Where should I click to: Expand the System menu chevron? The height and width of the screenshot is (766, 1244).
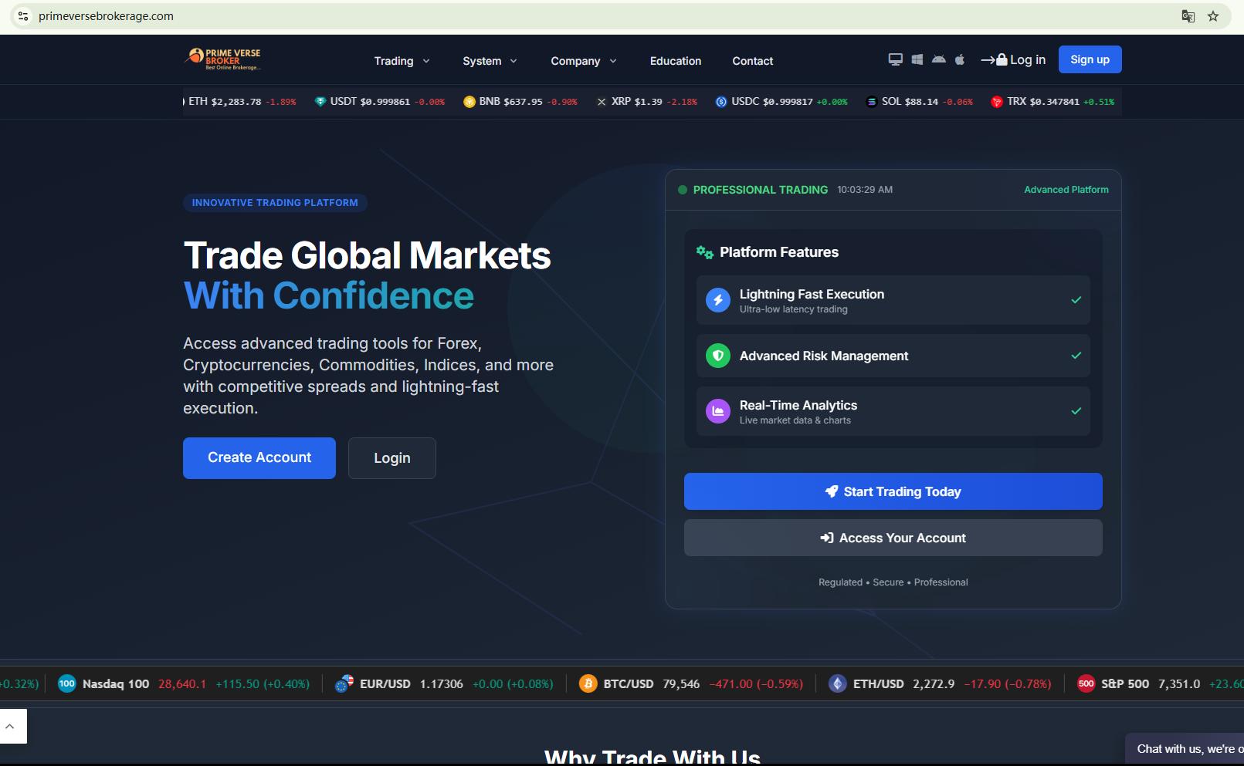coord(514,61)
